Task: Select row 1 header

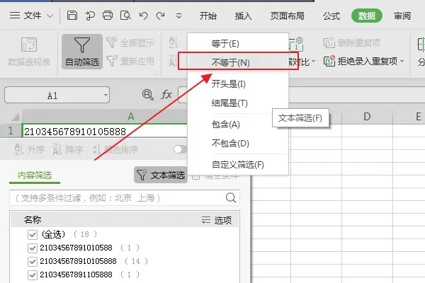Action: [x=11, y=131]
